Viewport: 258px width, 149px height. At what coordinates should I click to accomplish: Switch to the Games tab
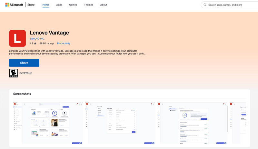[73, 5]
